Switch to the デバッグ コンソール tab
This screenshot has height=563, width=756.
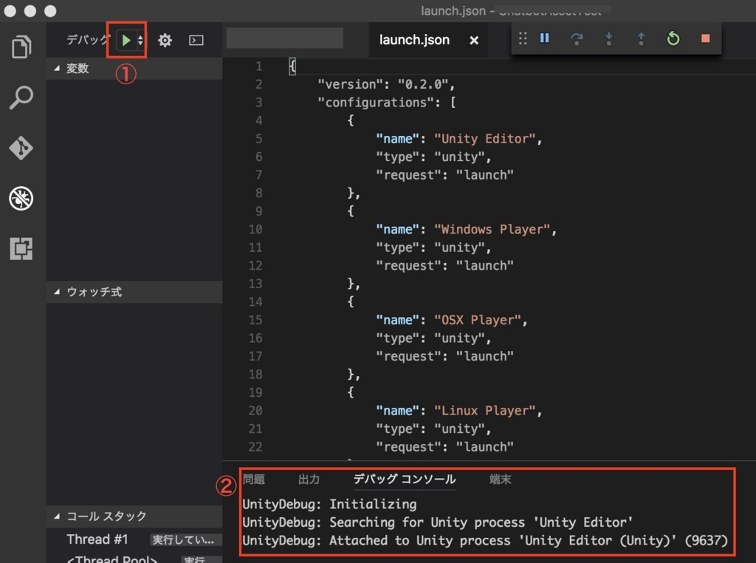point(405,479)
